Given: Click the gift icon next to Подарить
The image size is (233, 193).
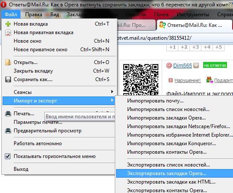Looking at the screenshot, I should (x=210, y=80).
